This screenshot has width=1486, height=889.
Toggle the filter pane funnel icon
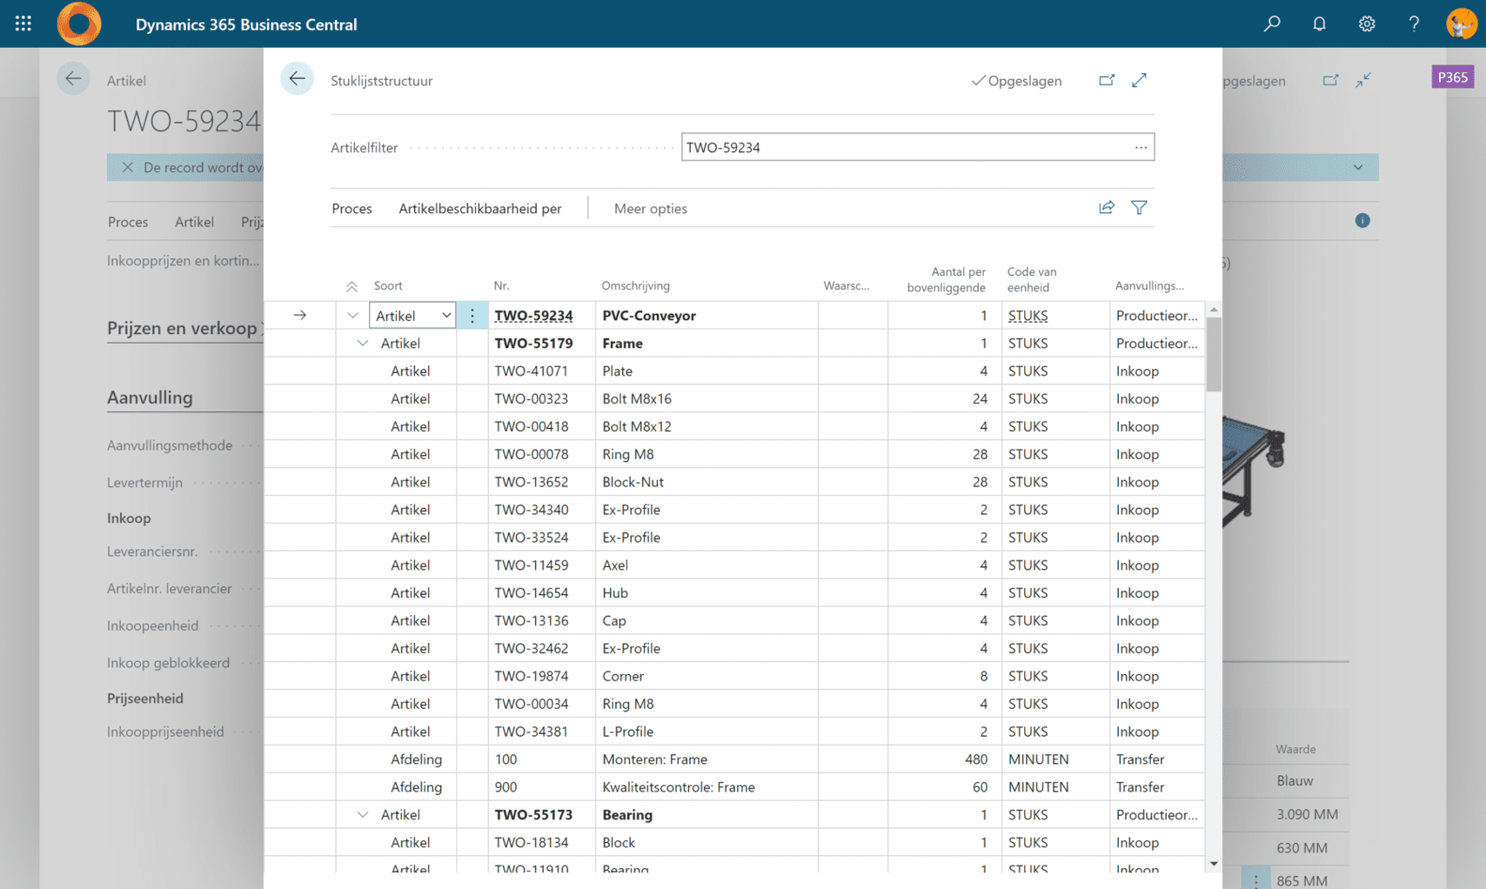(x=1139, y=208)
